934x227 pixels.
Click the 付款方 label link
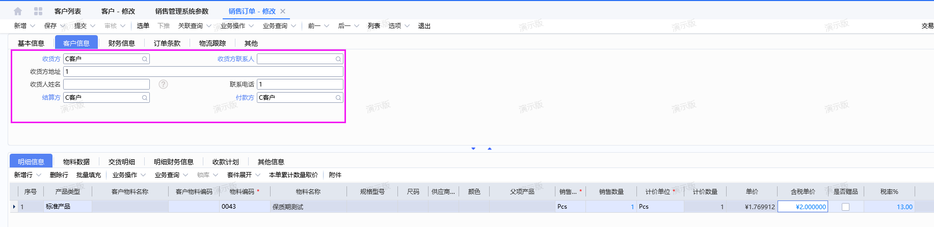click(245, 98)
